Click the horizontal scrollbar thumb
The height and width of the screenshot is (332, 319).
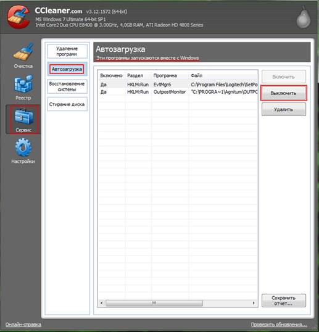tap(154, 303)
